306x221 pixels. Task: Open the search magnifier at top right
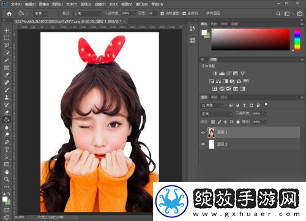pos(278,13)
